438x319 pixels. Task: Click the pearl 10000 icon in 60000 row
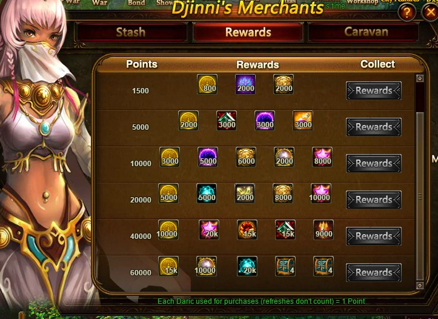(206, 266)
